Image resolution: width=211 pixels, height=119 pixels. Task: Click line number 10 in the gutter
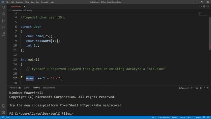click(x=15, y=46)
